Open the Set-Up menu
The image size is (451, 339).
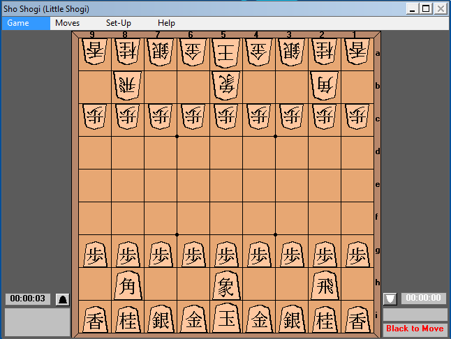(x=119, y=23)
